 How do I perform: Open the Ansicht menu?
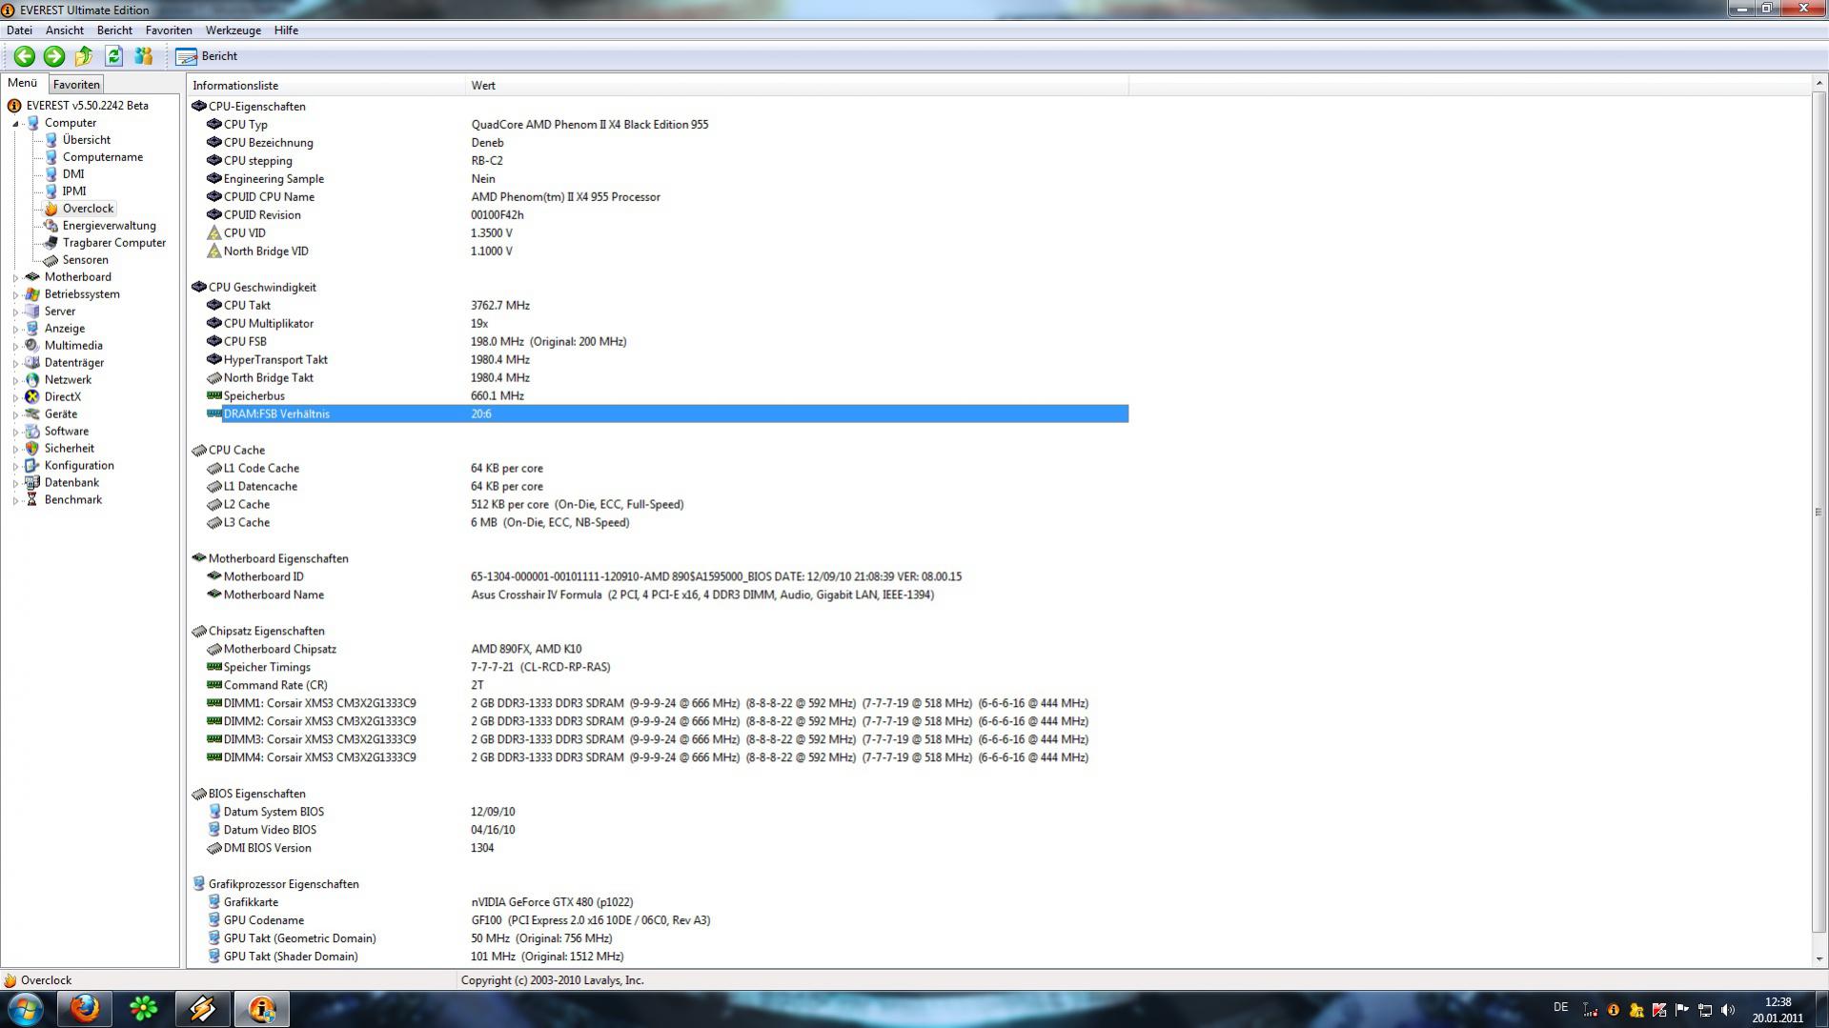click(65, 30)
